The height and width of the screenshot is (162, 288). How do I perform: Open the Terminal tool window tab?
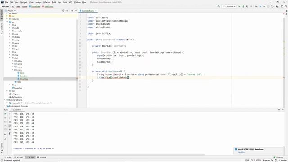(42, 157)
